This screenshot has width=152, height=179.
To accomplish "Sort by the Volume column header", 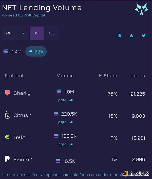I will tap(65, 76).
